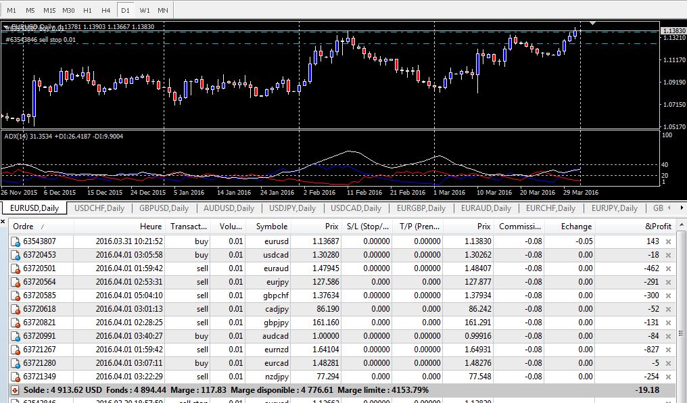Open the USDCHF,Daily chart tab
The image size is (687, 403).
(x=99, y=208)
